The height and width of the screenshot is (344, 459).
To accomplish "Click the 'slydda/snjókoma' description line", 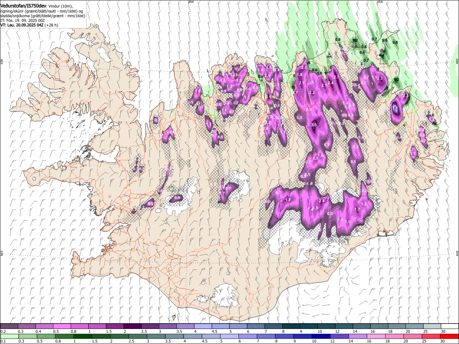I will pos(43,16).
